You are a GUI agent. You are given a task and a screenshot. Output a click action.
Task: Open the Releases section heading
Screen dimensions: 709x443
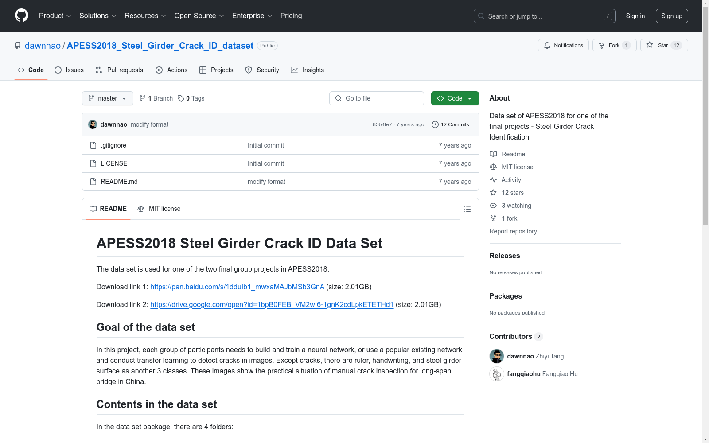click(505, 256)
